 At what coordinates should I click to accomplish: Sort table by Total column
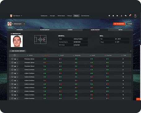click(x=124, y=55)
